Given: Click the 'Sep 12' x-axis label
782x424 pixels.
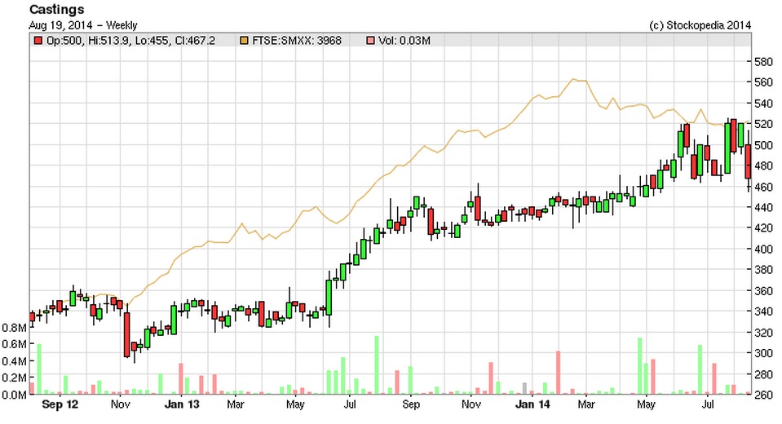Looking at the screenshot, I should point(60,404).
